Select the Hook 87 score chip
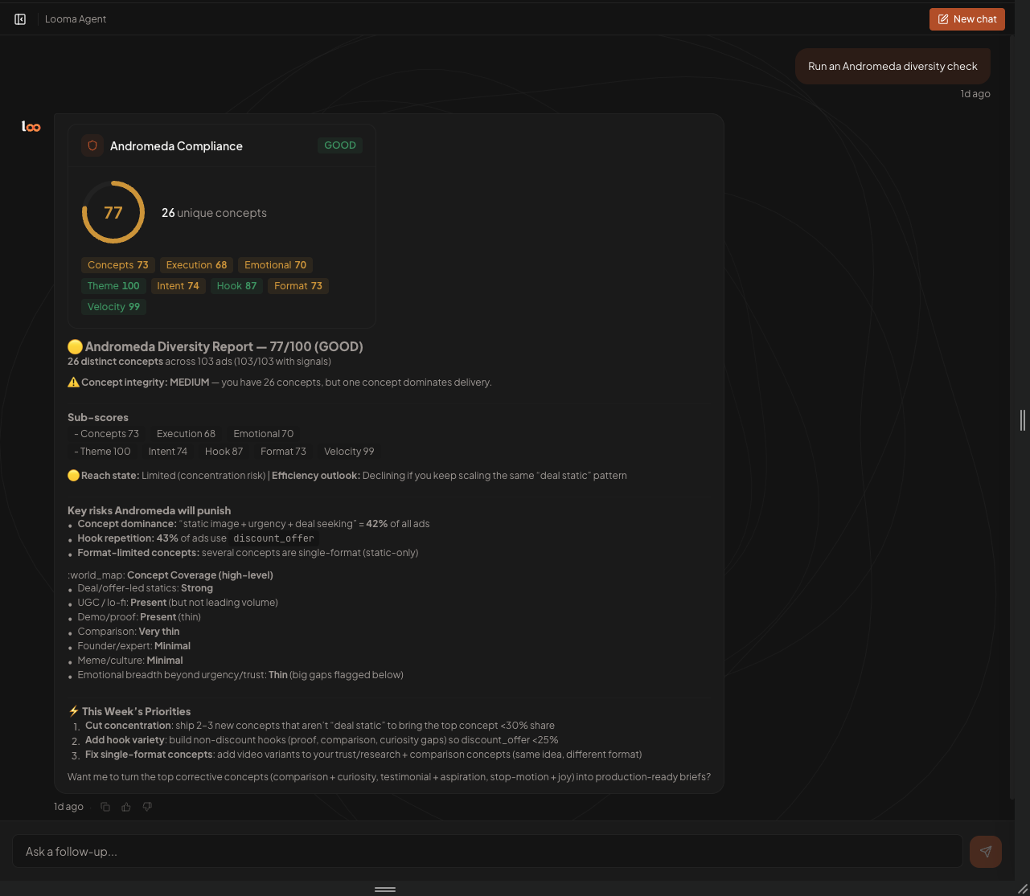The height and width of the screenshot is (896, 1030). coord(236,286)
